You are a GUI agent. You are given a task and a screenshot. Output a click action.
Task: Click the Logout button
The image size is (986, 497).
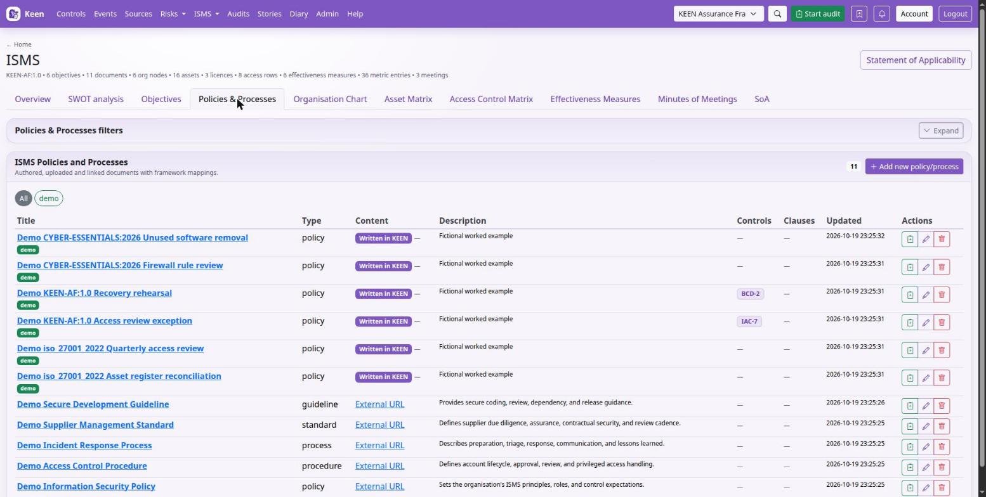pos(955,13)
